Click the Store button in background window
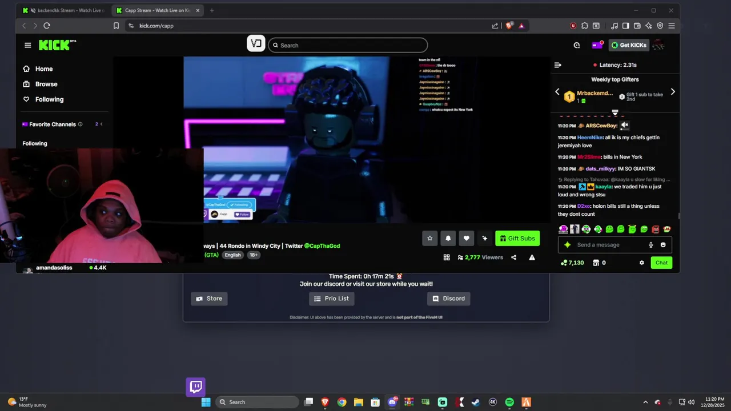Image resolution: width=731 pixels, height=411 pixels. click(209, 299)
